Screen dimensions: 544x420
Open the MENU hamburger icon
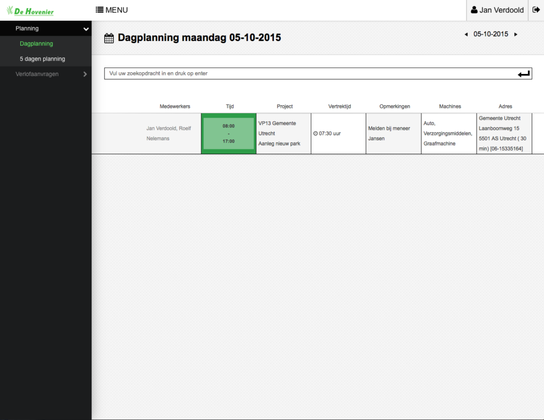[99, 10]
